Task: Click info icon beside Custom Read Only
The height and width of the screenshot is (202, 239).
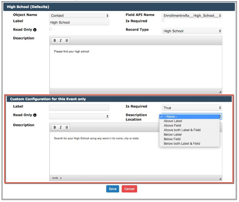Action: pyautogui.click(x=35, y=115)
